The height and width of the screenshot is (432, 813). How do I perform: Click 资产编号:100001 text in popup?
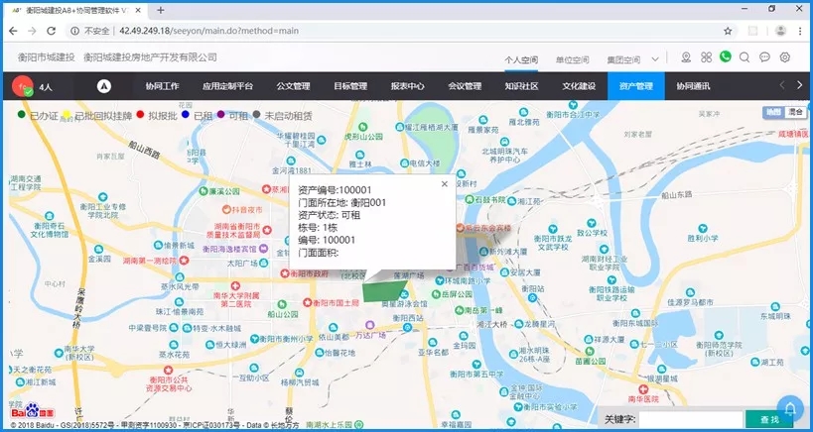point(335,190)
